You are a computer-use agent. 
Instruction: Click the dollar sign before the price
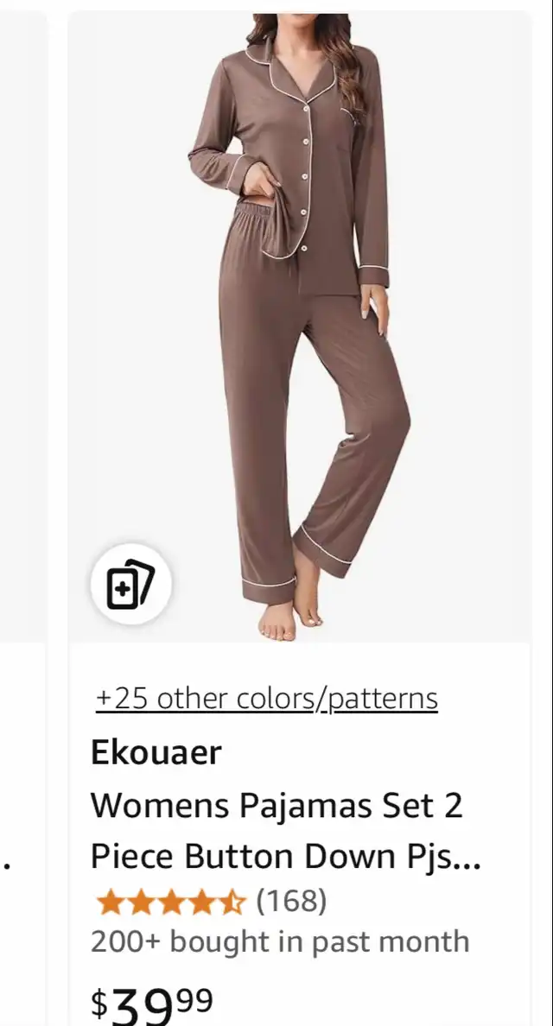pyautogui.click(x=99, y=1003)
